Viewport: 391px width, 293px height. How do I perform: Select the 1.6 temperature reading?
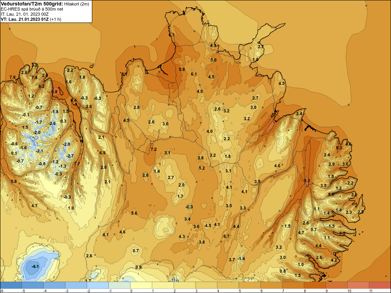(68, 82)
